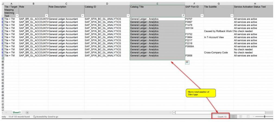Open filter dropdown for Tile Subtitle column

pos(232,15)
